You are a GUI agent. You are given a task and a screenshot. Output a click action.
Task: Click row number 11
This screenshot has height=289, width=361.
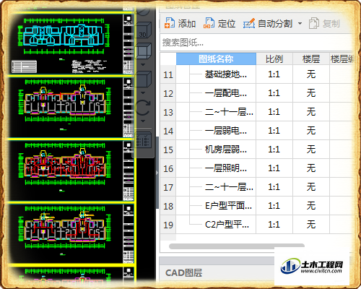(x=168, y=75)
